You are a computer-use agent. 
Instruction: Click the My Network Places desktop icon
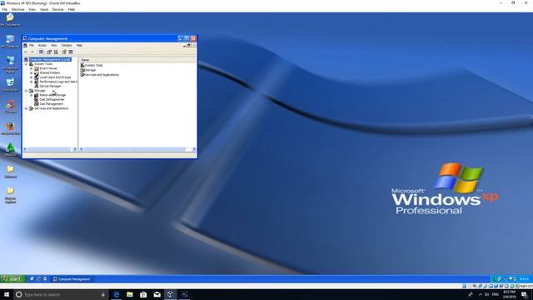click(10, 64)
